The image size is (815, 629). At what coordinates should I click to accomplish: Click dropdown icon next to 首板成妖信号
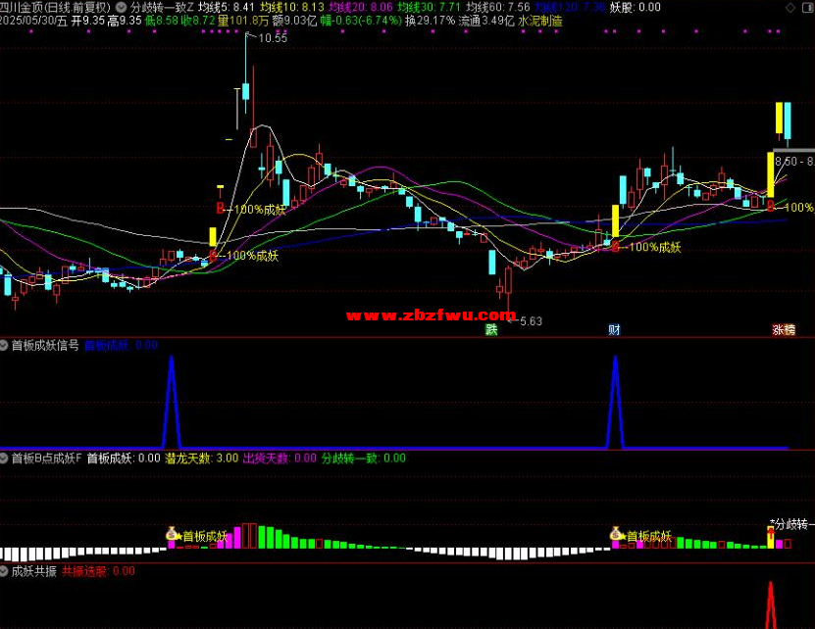(5, 345)
